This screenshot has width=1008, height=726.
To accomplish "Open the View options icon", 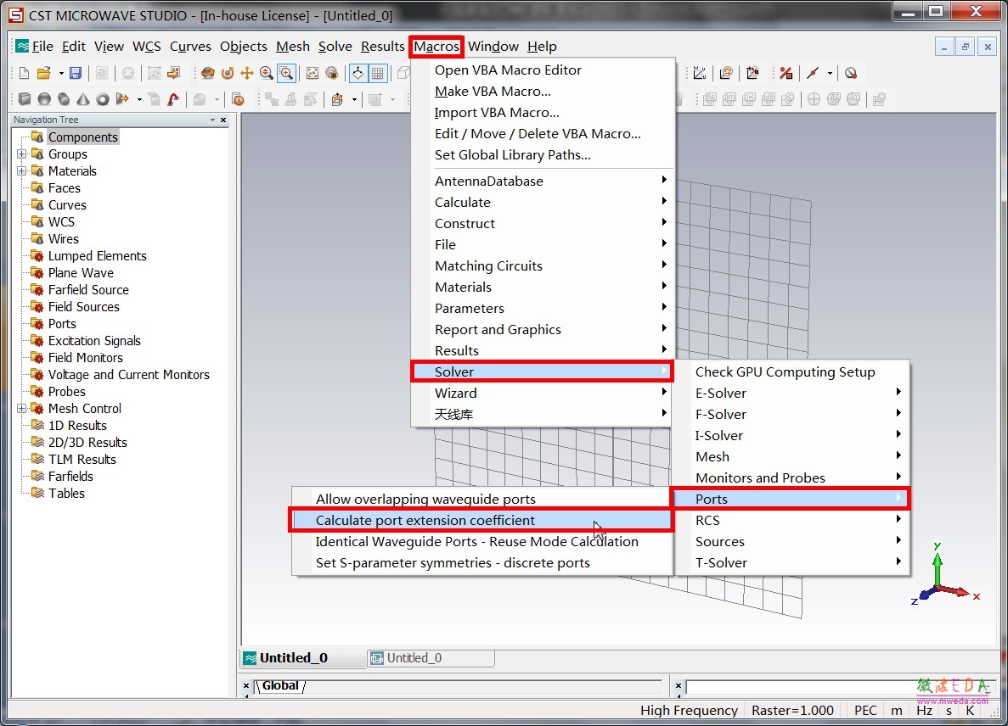I will click(x=332, y=73).
